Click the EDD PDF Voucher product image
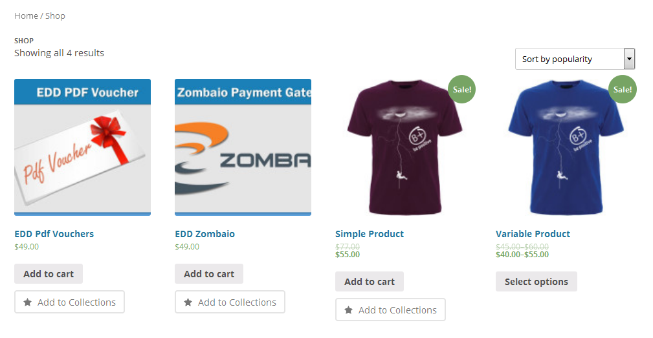Image resolution: width=653 pixels, height=338 pixels. [82, 147]
